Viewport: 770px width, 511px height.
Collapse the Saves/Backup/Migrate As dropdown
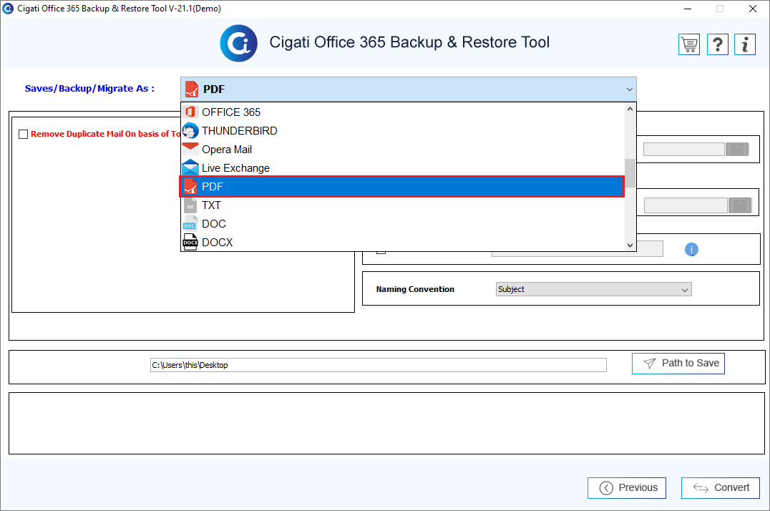tap(629, 89)
